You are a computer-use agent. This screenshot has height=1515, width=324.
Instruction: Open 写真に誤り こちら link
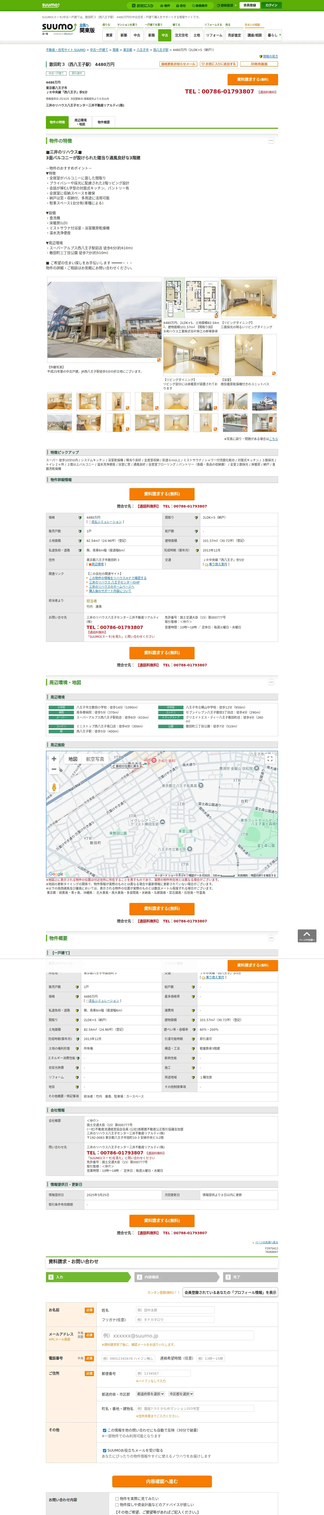click(x=274, y=439)
